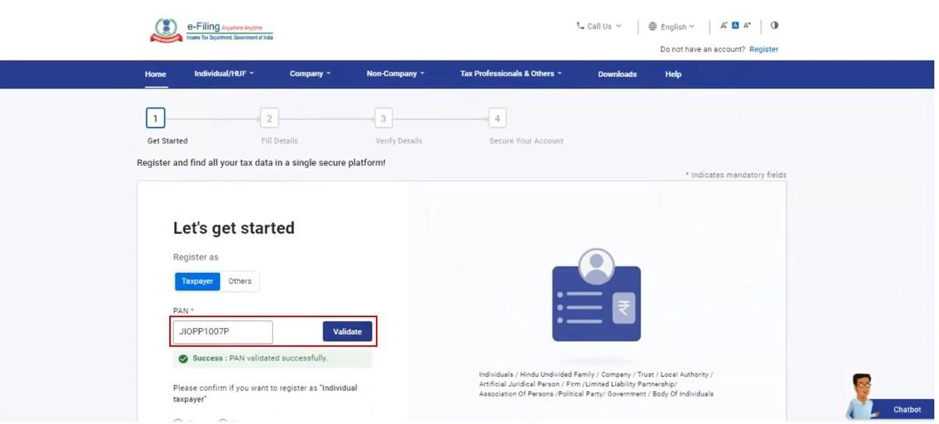Viewport: 939px width, 424px height.
Task: Click the globe language icon
Action: point(653,26)
